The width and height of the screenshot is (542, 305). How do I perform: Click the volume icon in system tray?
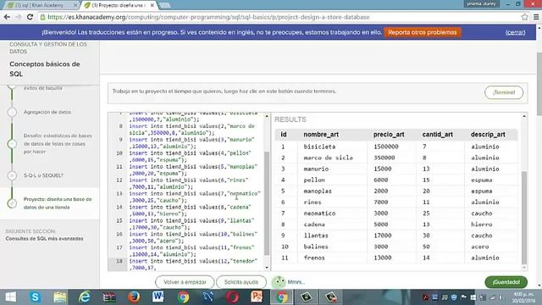click(501, 297)
